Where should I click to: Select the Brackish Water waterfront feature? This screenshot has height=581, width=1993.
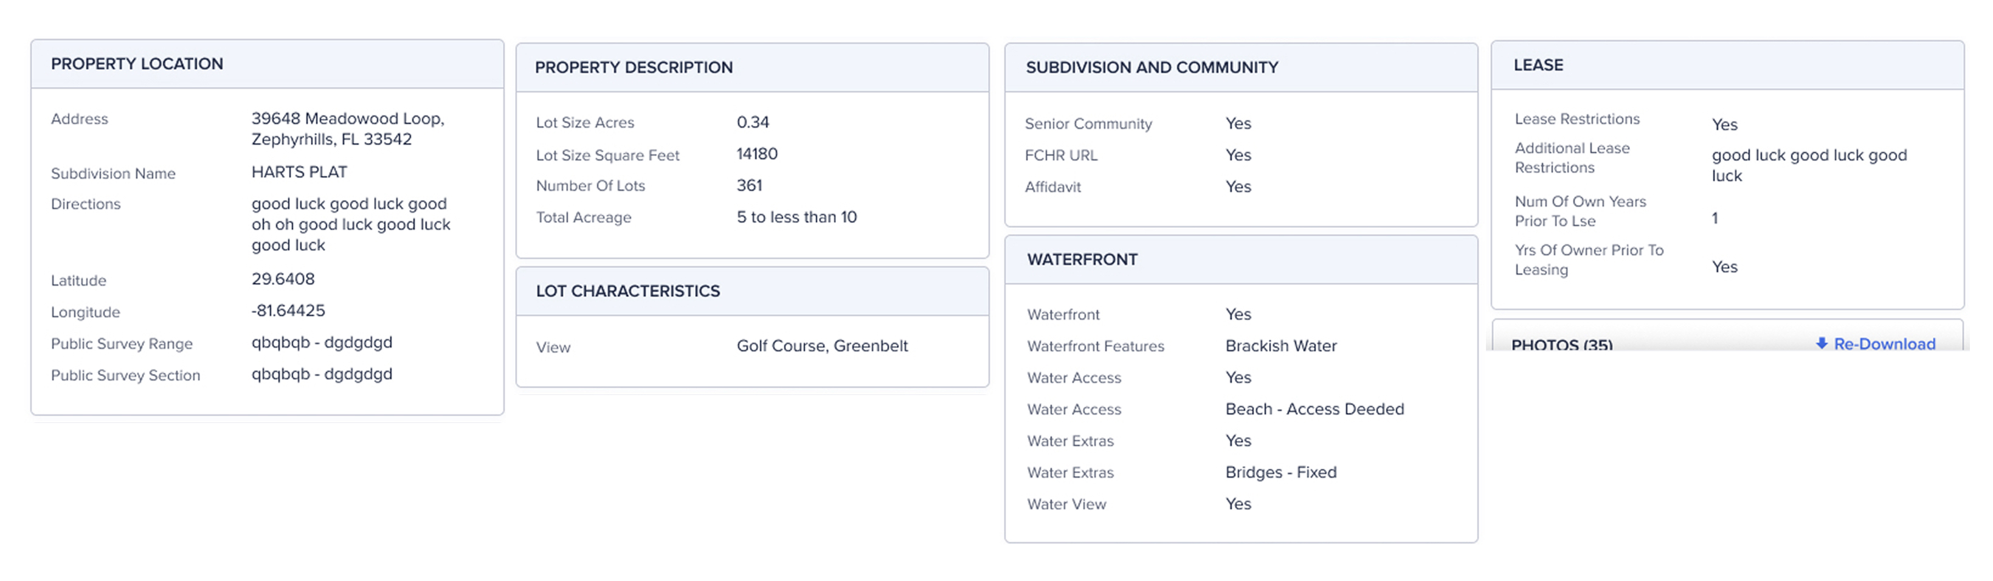[x=1280, y=346]
